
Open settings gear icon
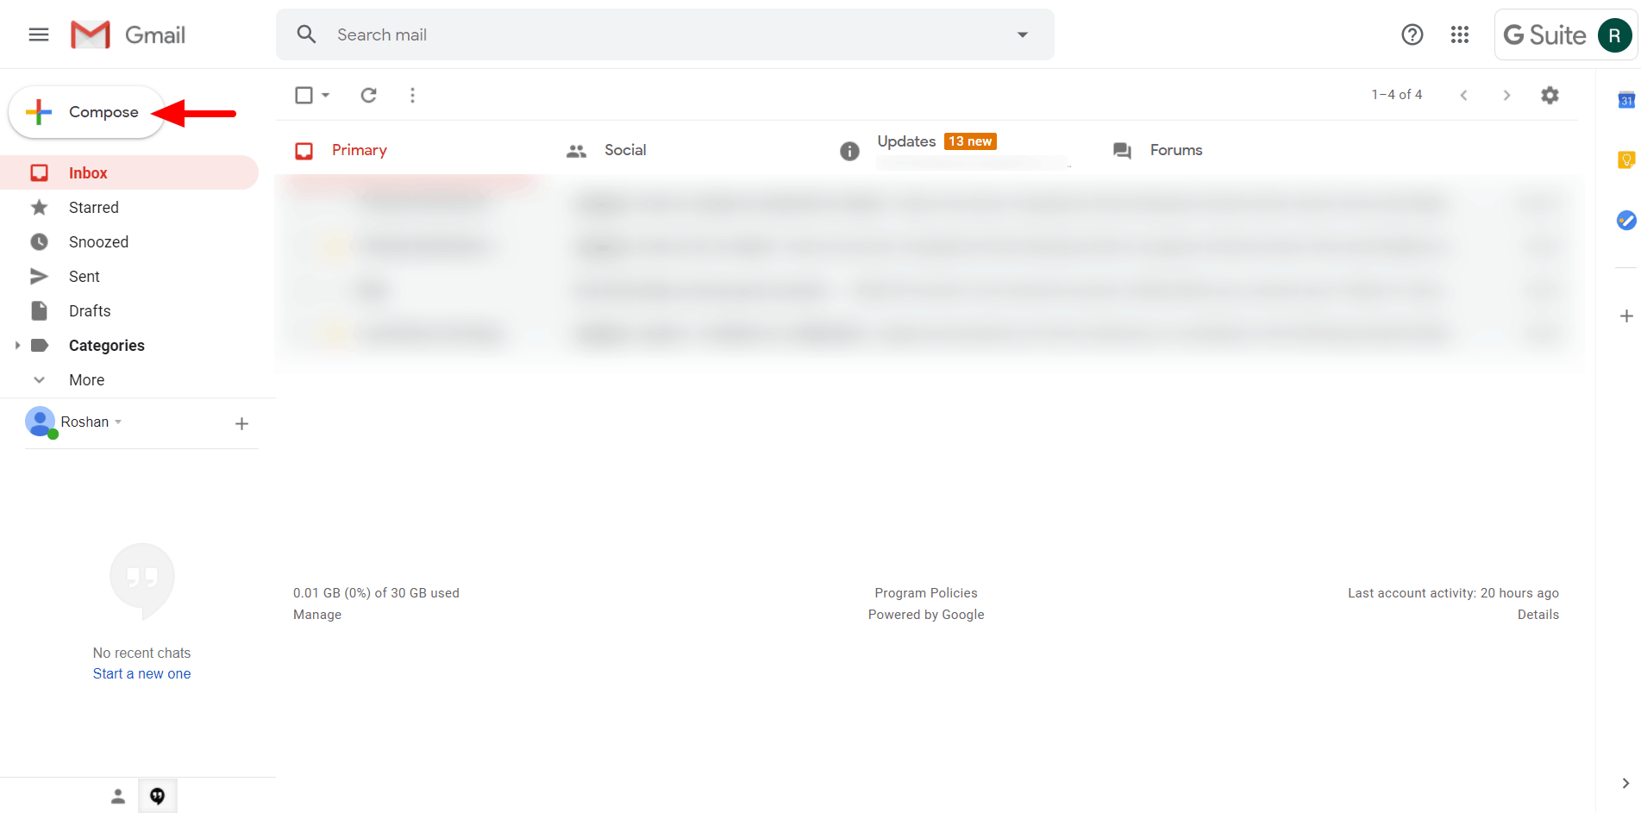(x=1550, y=95)
